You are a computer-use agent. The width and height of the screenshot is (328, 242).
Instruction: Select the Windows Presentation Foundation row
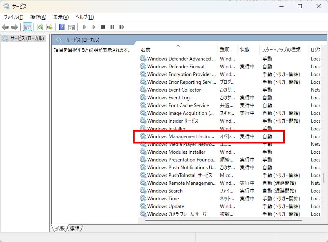pyautogui.click(x=230, y=160)
